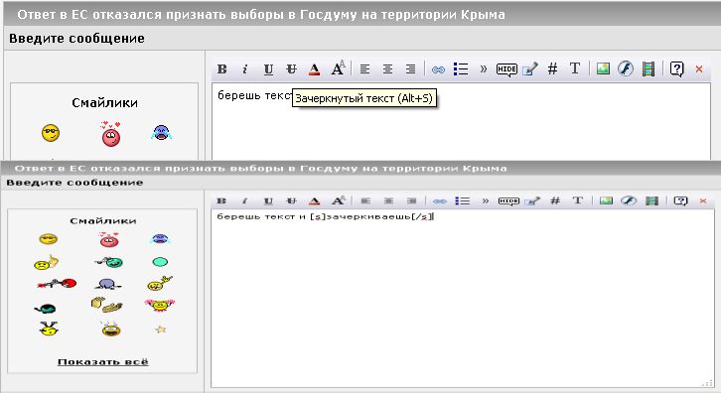Click pencil-on-page icon in upper editor toolbar
Image resolution: width=721 pixels, height=393 pixels.
pyautogui.click(x=530, y=68)
